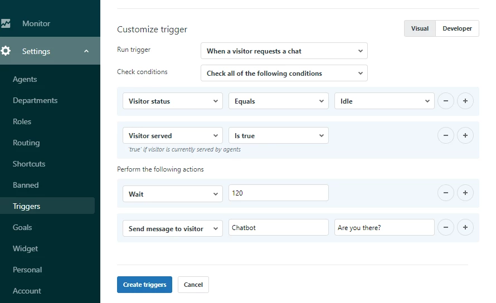This screenshot has width=496, height=303.
Task: Click the Settings gear icon
Action: coord(6,51)
